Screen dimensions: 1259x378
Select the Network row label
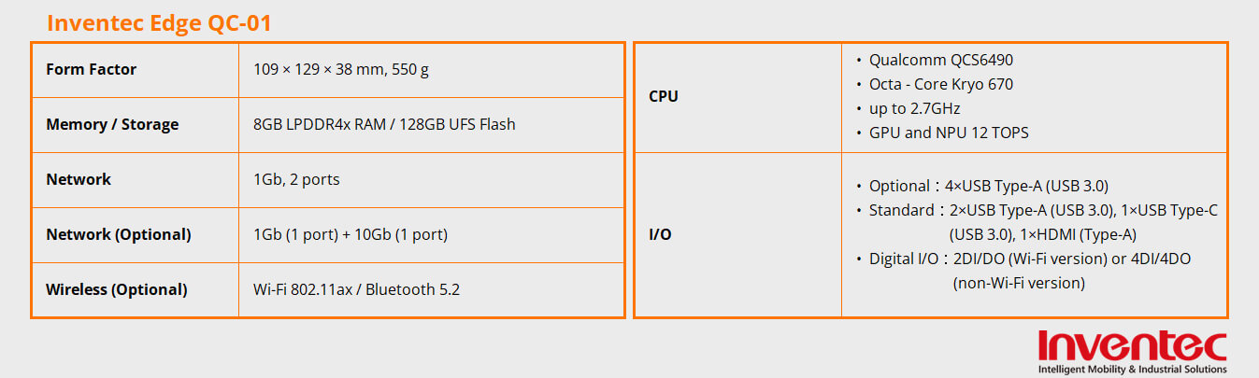(79, 179)
